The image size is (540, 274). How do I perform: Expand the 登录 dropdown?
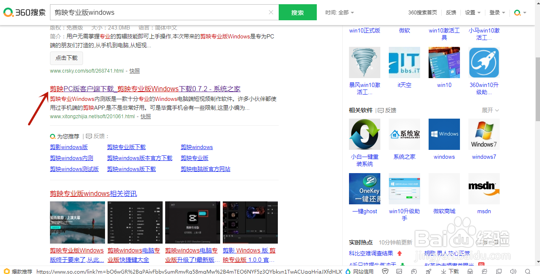[497, 12]
